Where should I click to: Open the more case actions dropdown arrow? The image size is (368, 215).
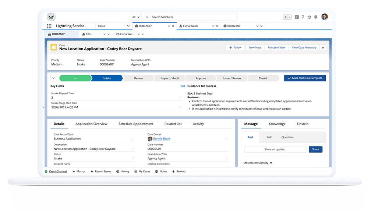point(323,48)
